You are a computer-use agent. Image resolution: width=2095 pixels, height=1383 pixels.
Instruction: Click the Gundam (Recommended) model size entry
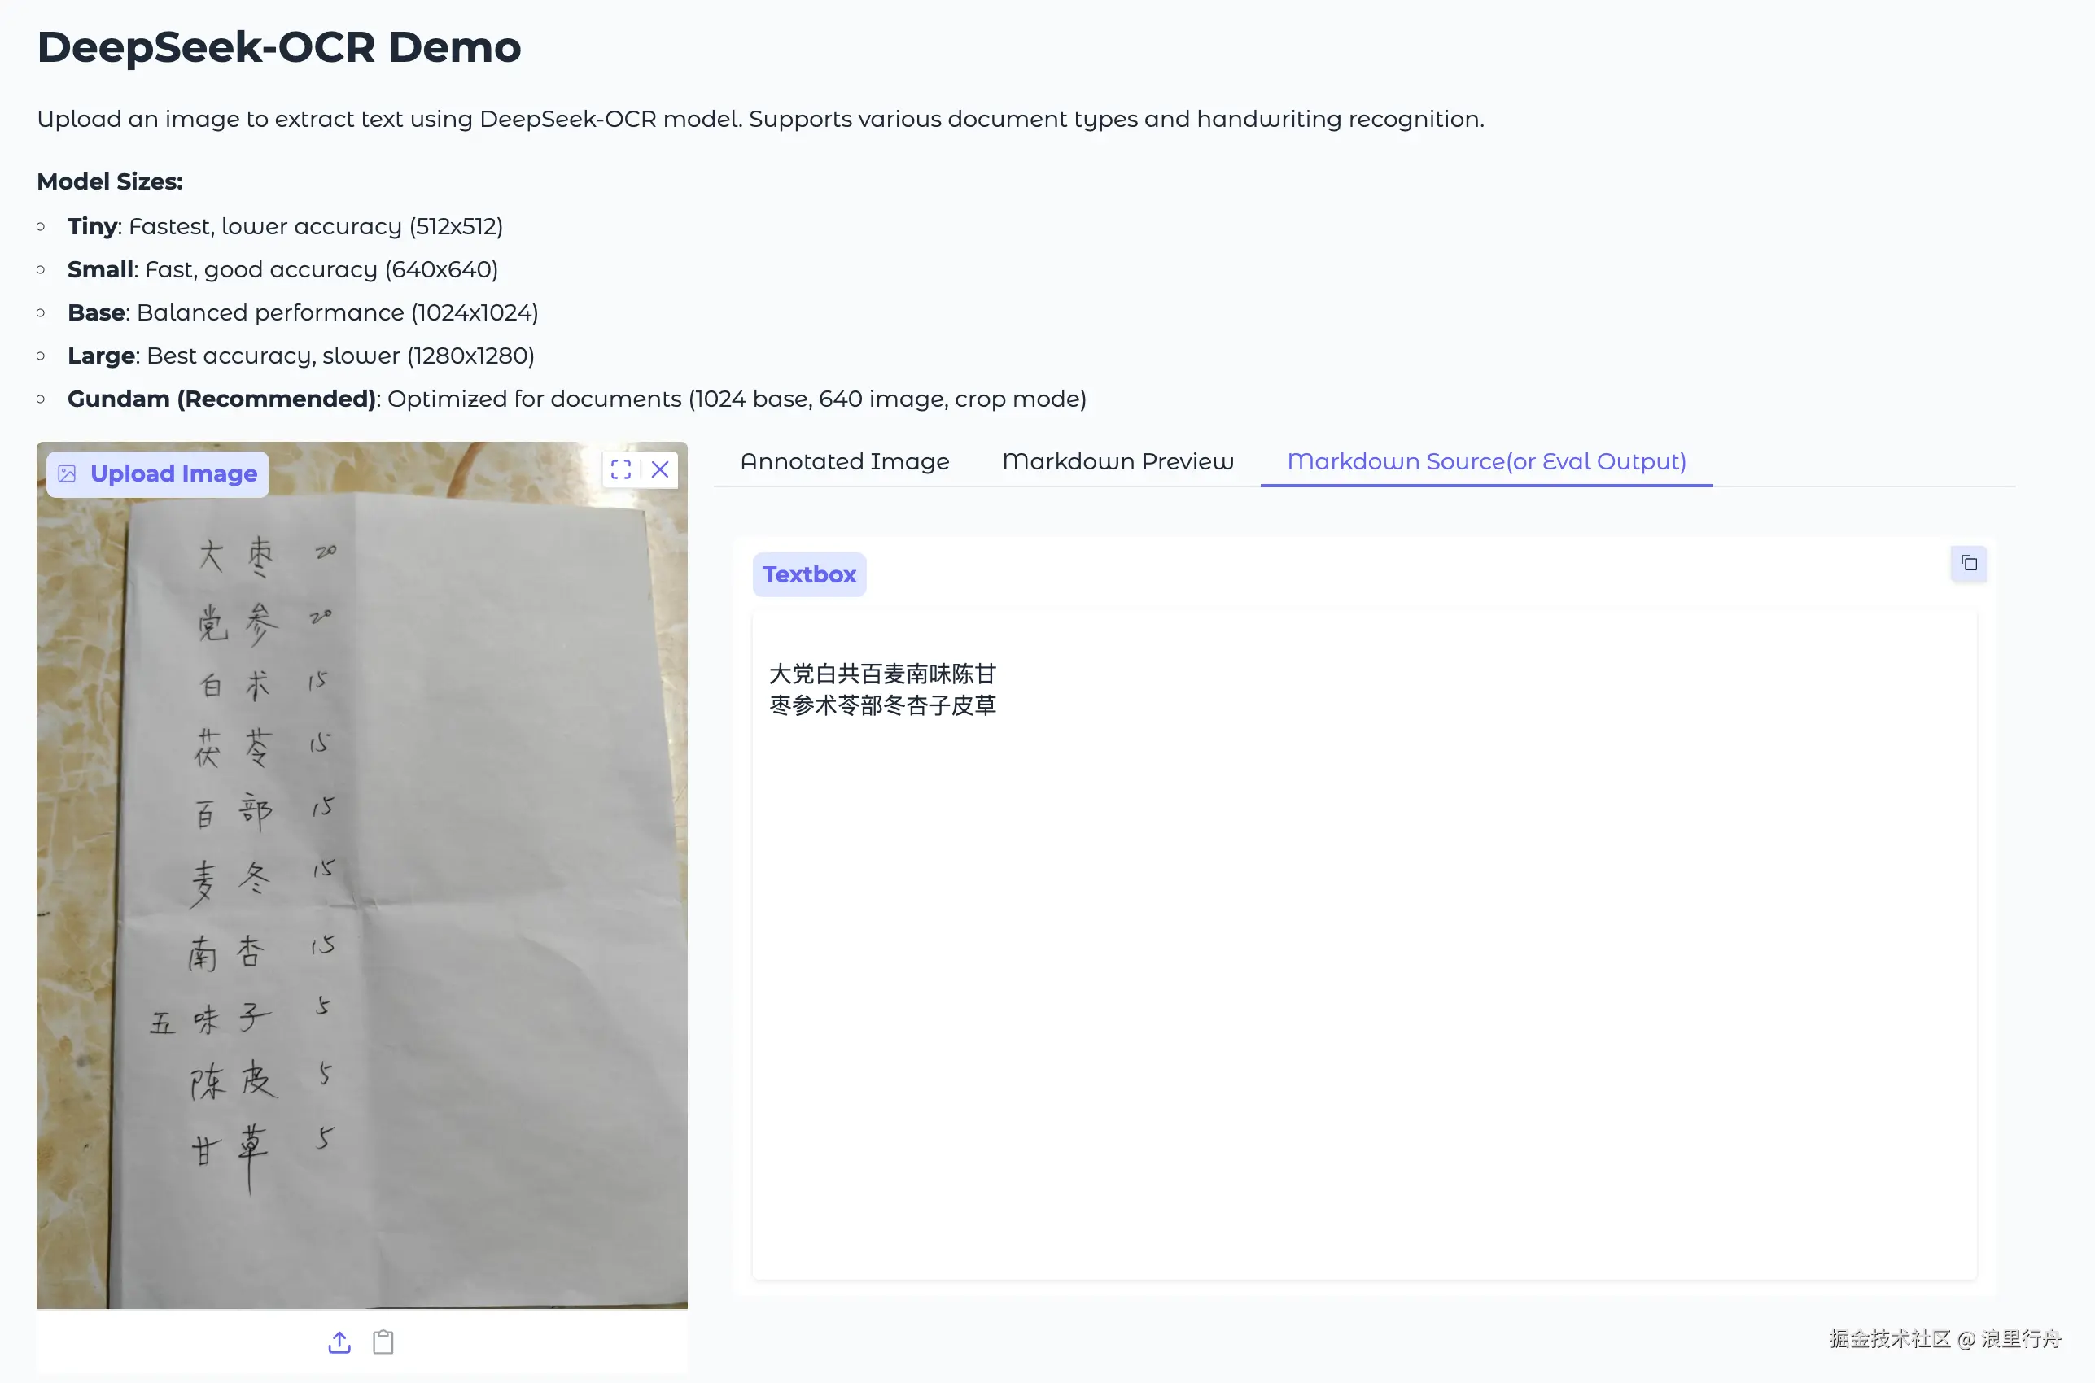point(221,399)
